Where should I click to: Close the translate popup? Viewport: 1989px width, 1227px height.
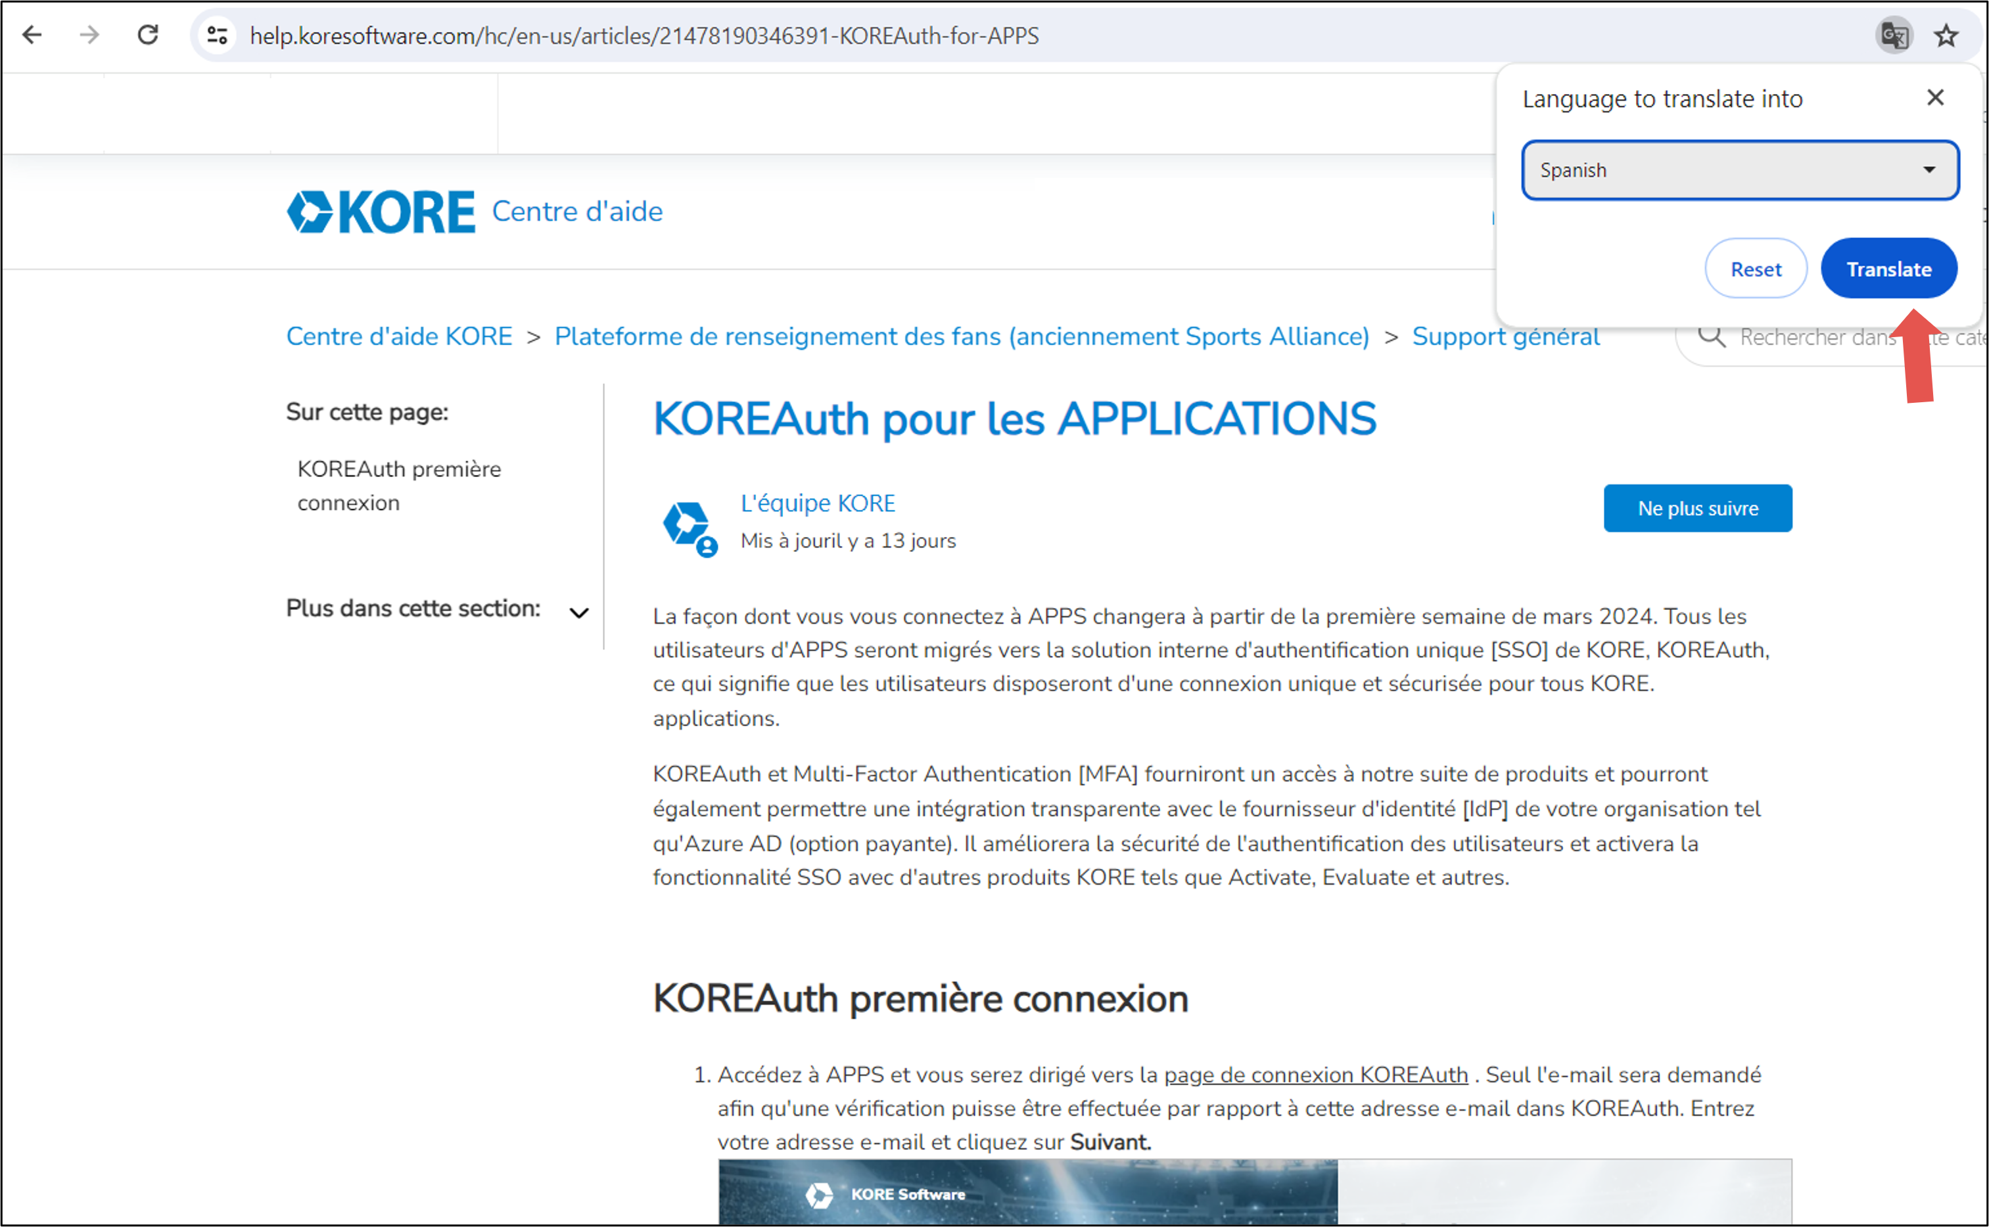click(1936, 97)
